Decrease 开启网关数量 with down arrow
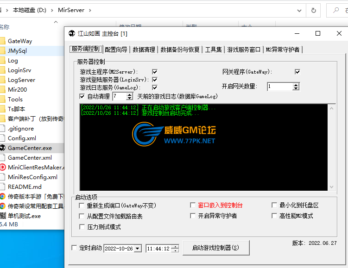The width and height of the screenshot is (348, 268). tap(296, 88)
